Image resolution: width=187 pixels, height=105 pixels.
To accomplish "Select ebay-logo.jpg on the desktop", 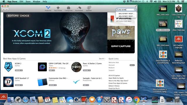I will tap(179, 25).
